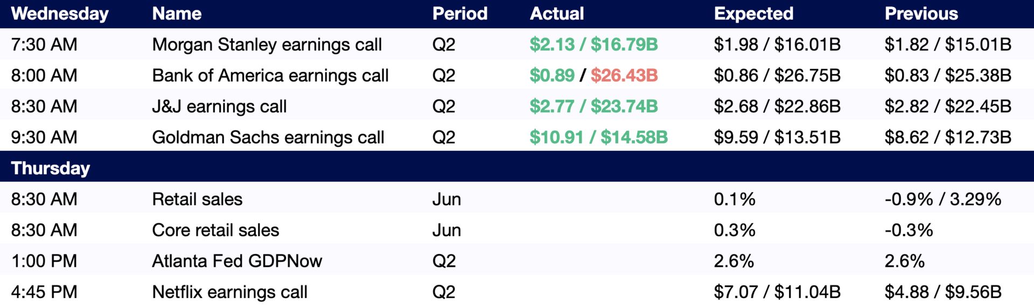This screenshot has height=305, width=1034.
Task: Select the Name column header
Action: pos(177,14)
